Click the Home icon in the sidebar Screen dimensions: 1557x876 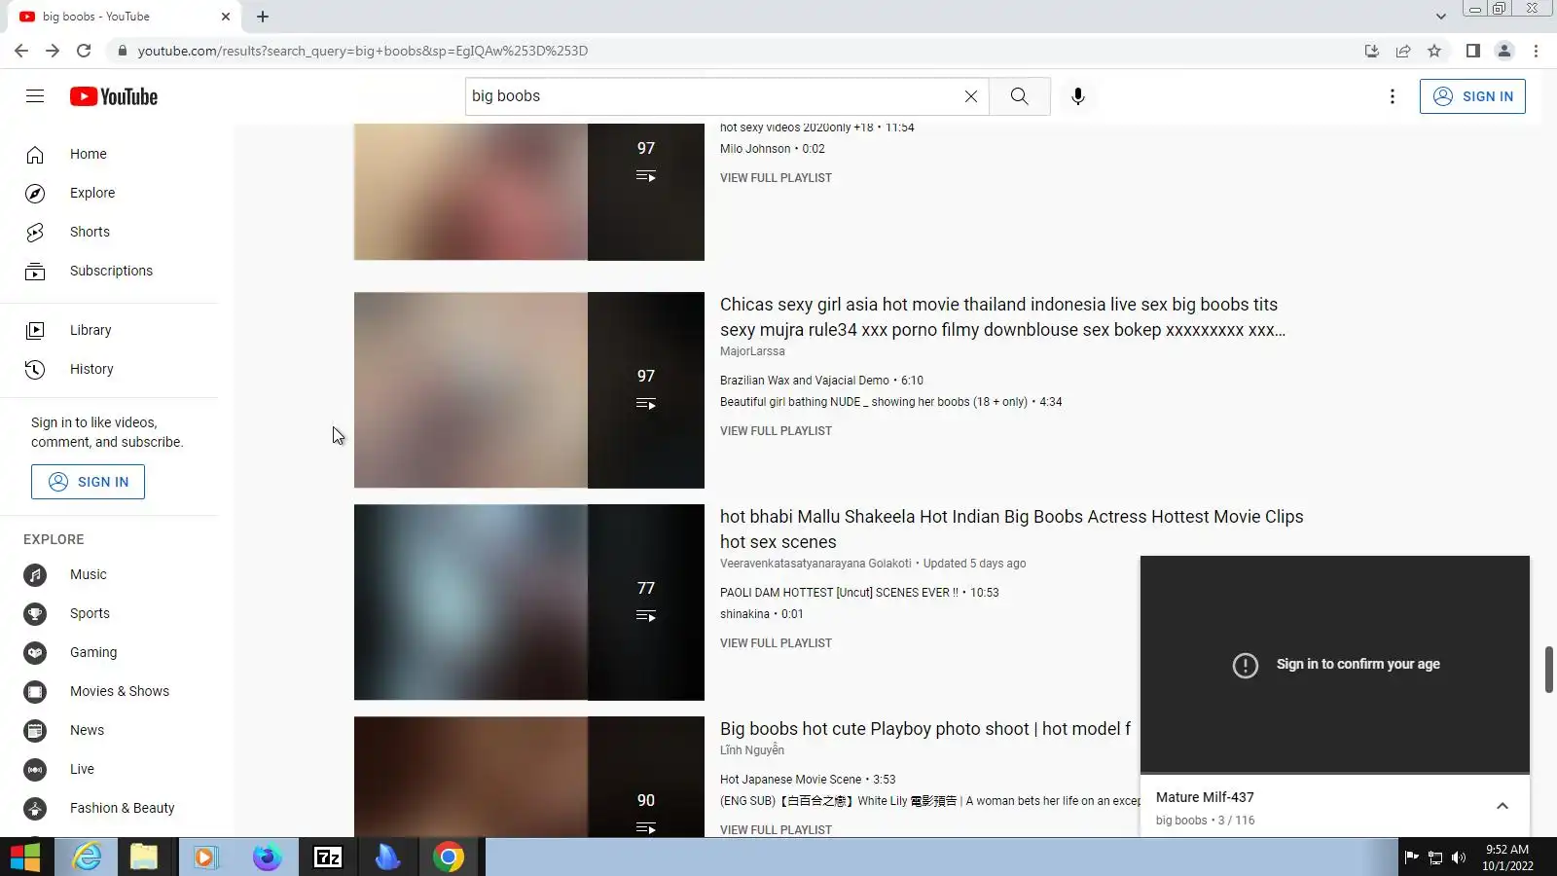(35, 155)
